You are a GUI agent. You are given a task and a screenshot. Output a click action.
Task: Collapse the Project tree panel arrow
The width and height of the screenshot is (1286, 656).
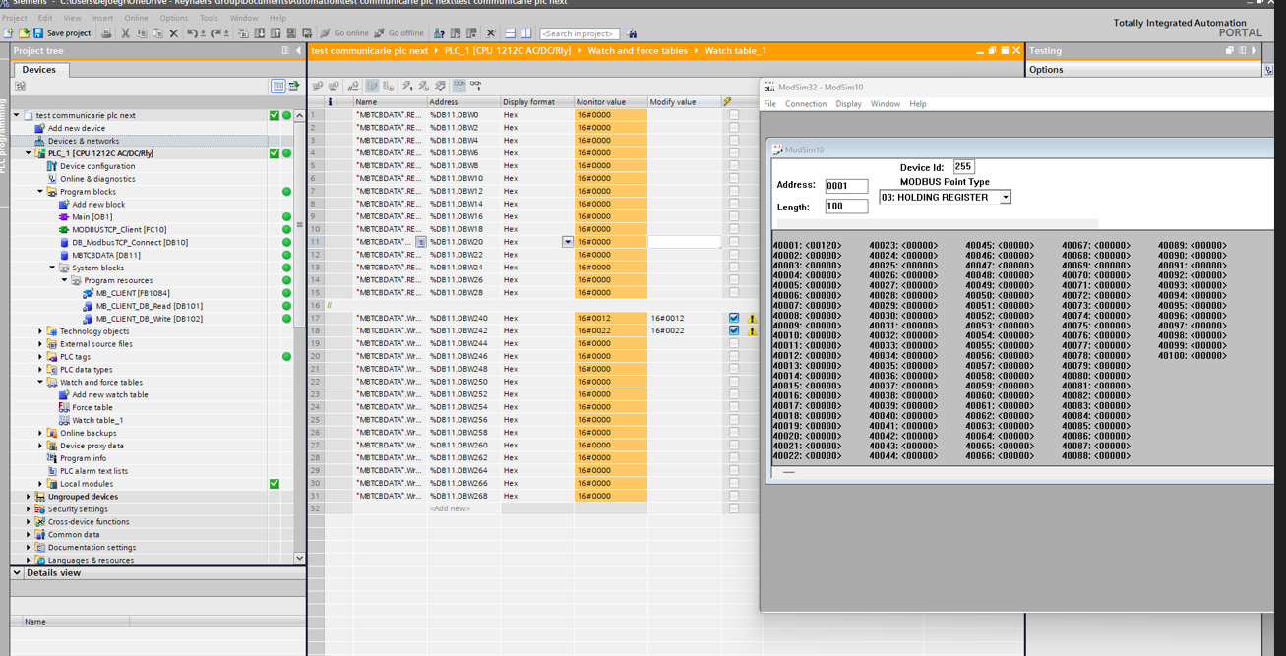pyautogui.click(x=298, y=51)
